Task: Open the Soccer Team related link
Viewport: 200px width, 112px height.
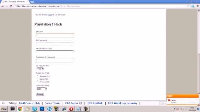Action: [52, 103]
